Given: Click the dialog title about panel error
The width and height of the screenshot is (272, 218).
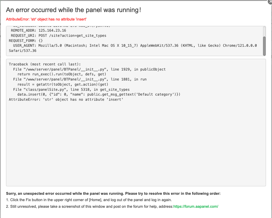Looking at the screenshot, I should [74, 10].
